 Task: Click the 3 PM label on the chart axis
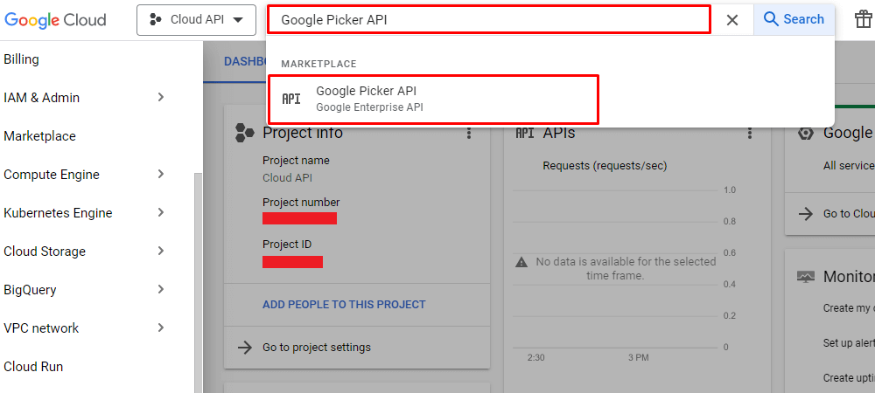[638, 357]
